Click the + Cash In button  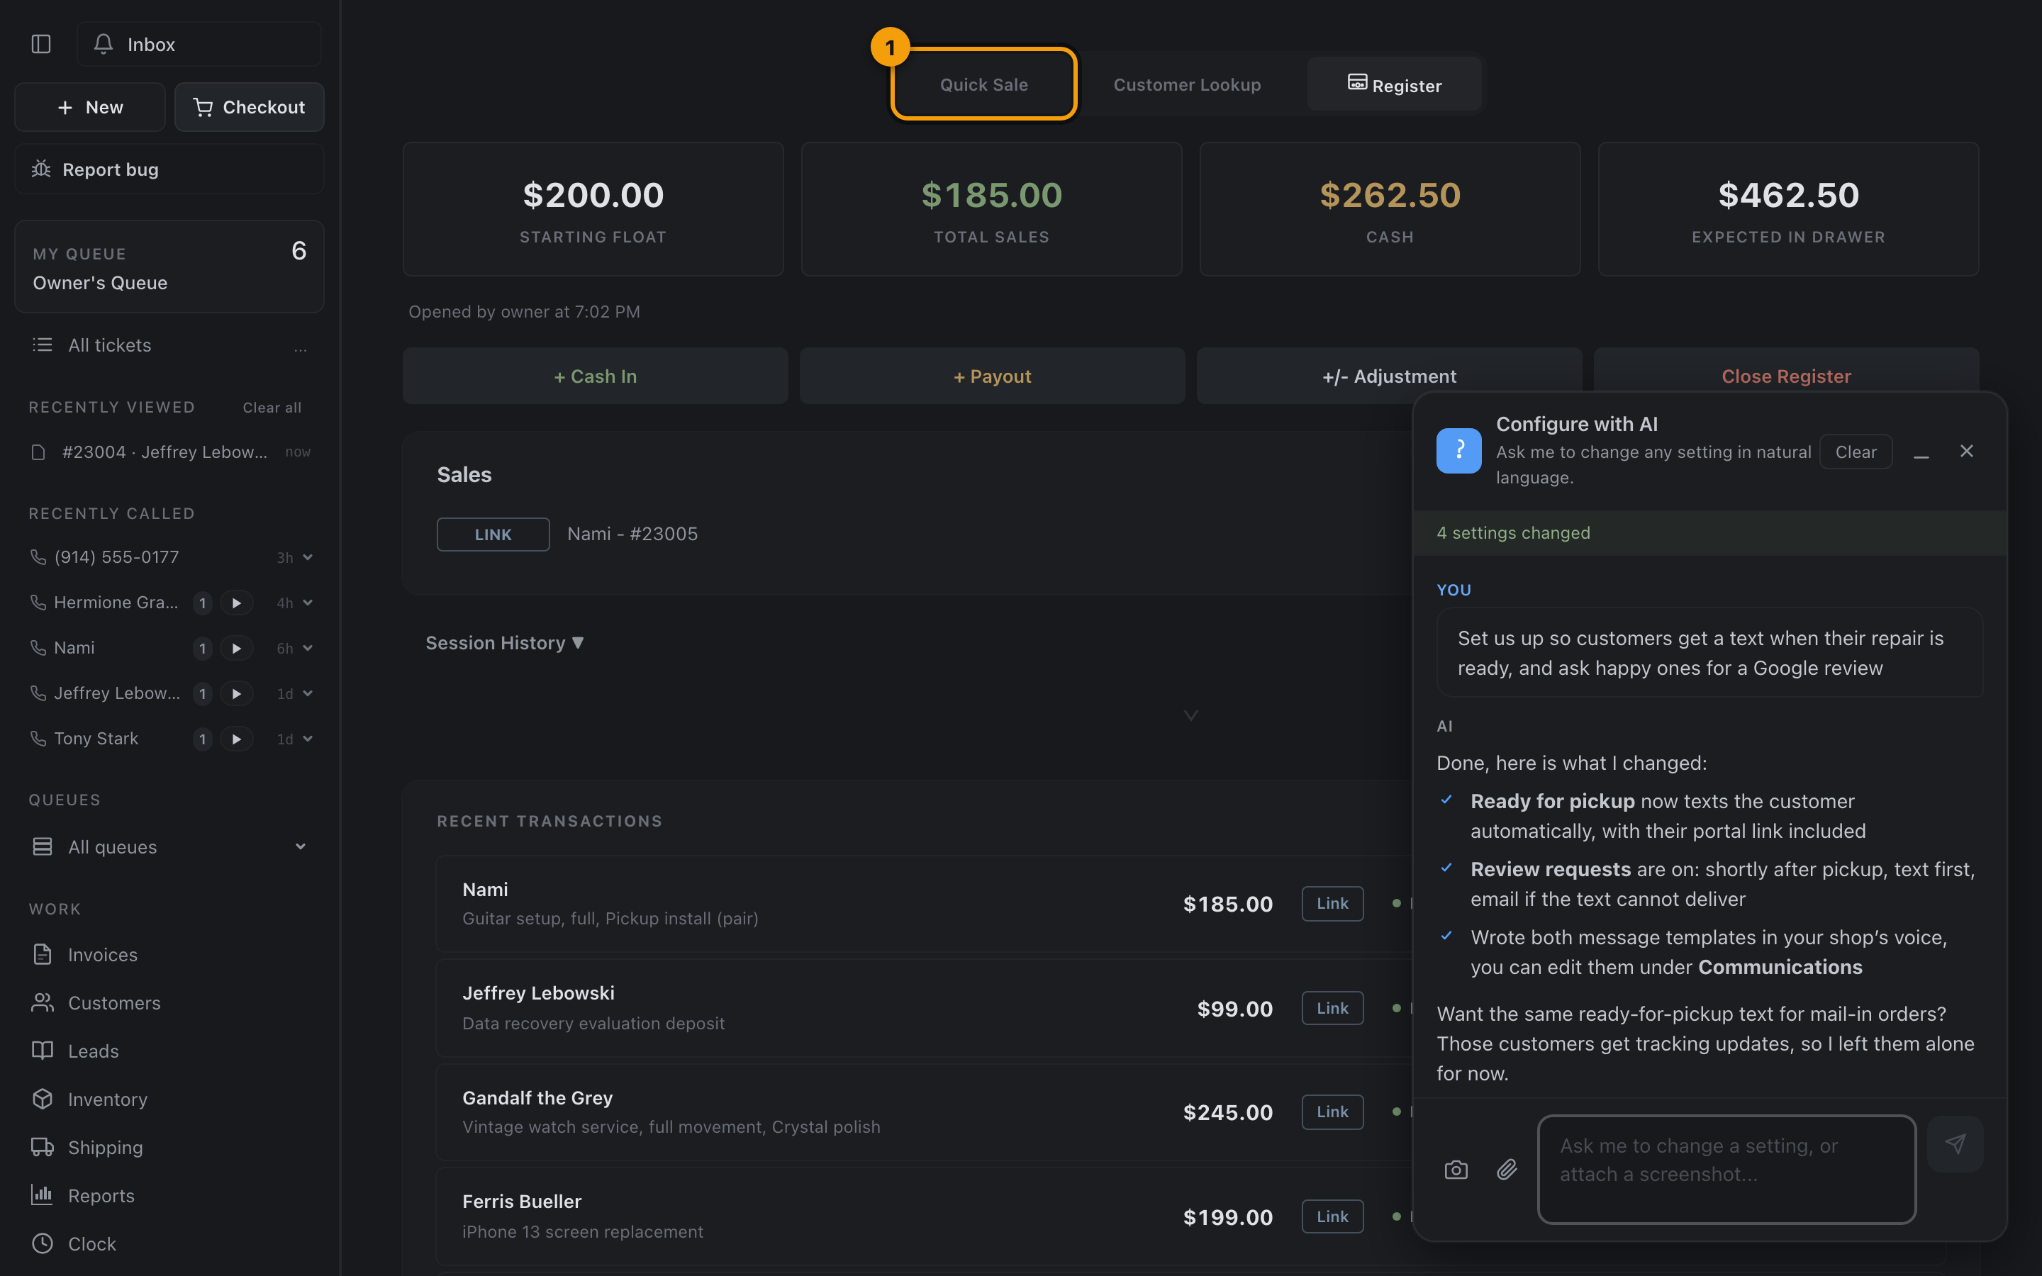pos(595,376)
